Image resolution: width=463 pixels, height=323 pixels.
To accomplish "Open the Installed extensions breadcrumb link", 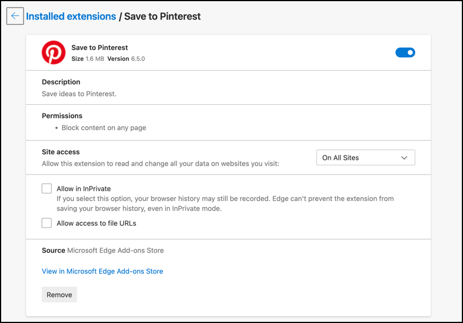I will pyautogui.click(x=71, y=16).
